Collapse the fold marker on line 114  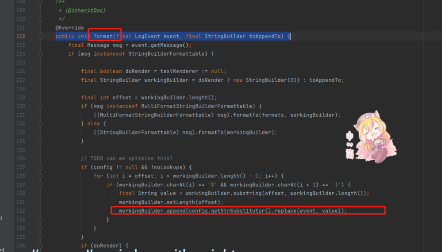click(x=41, y=54)
